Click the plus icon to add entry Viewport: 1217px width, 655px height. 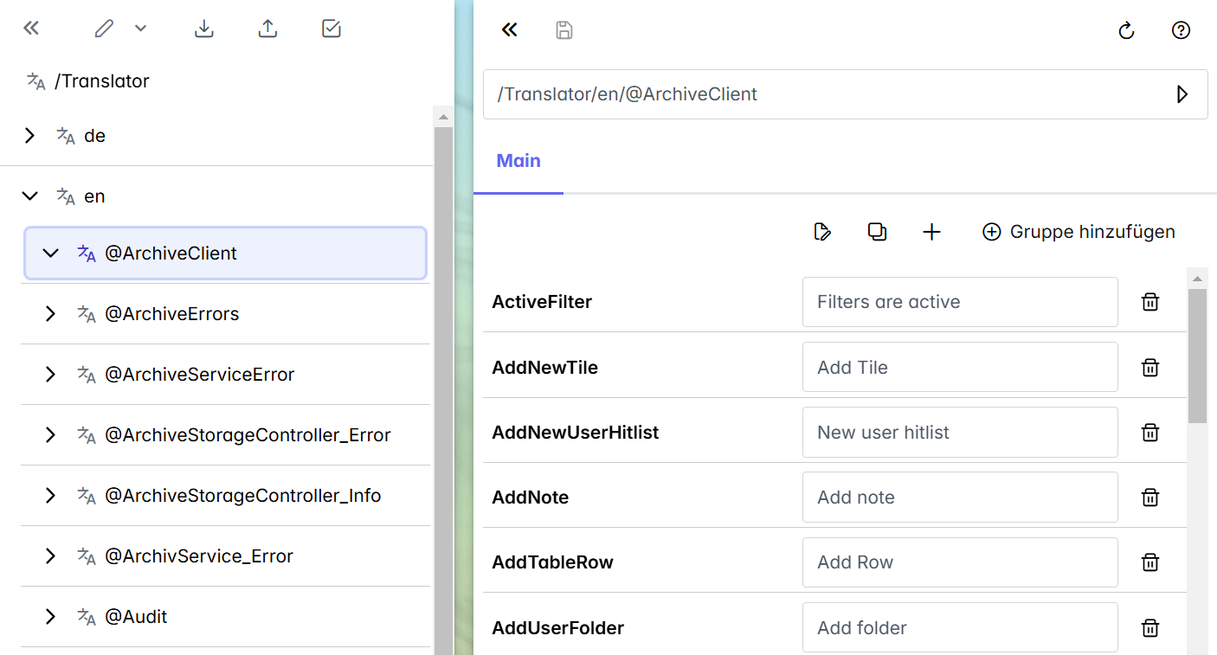[x=931, y=232]
